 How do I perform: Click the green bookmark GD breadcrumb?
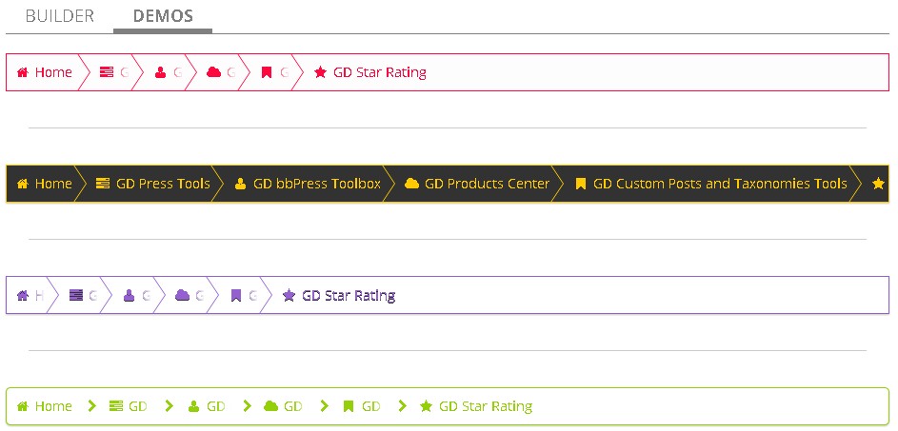(362, 406)
